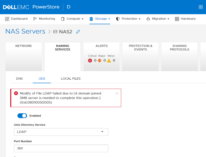The width and height of the screenshot is (206, 157).
Task: Click the critical alerts red X icon
Action: (90, 61)
